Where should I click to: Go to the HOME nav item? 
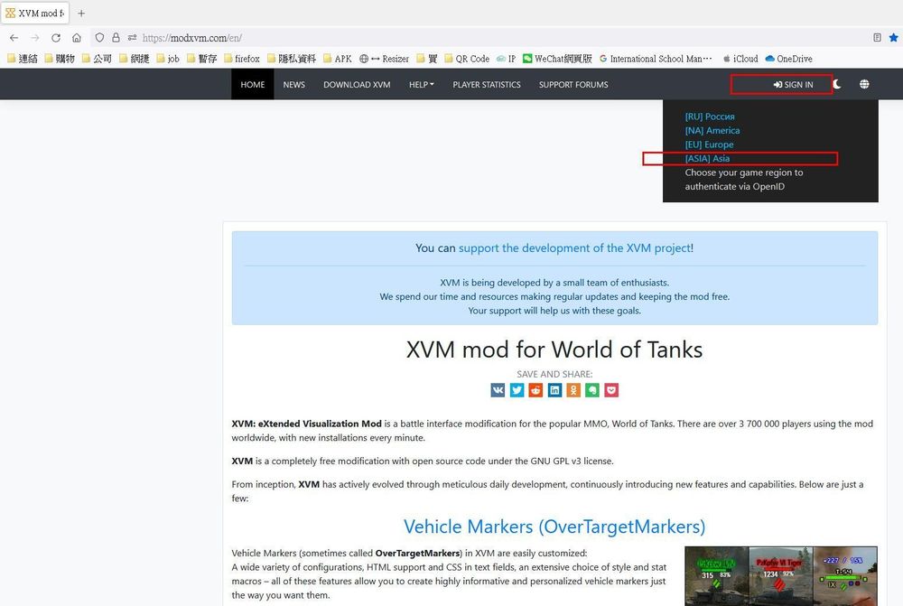tap(252, 85)
